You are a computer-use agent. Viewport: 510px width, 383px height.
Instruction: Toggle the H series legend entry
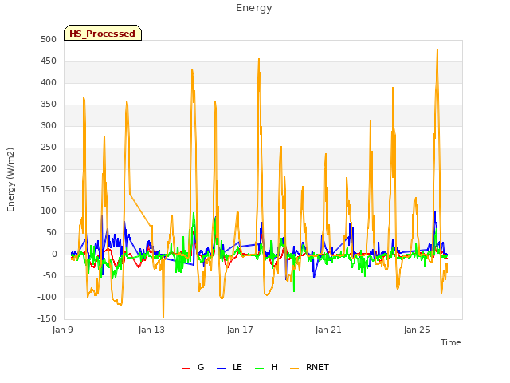[x=266, y=367]
